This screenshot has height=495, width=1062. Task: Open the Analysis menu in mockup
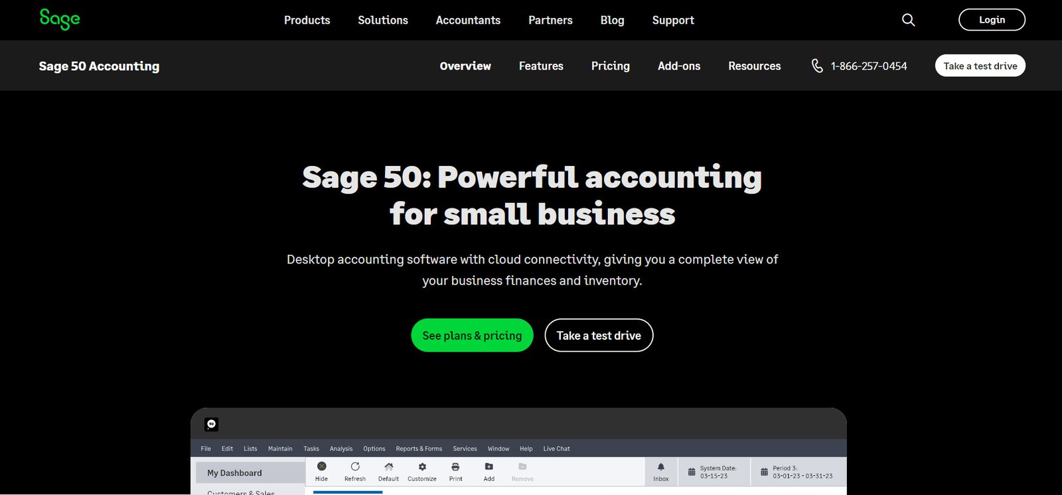pyautogui.click(x=341, y=449)
